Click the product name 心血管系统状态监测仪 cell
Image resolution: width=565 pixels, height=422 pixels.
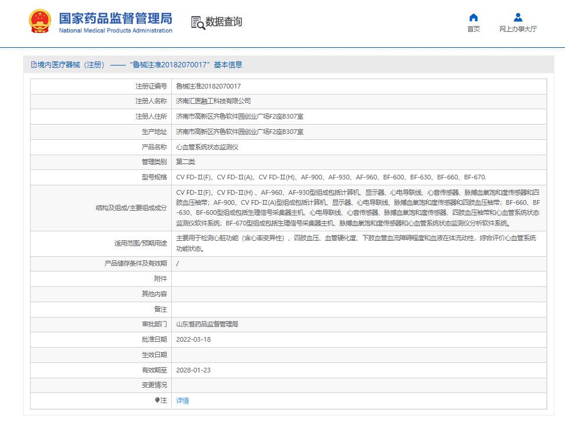pyautogui.click(x=207, y=147)
